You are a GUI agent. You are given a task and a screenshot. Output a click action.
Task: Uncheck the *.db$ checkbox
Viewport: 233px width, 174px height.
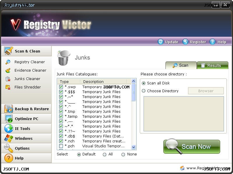[61, 136]
